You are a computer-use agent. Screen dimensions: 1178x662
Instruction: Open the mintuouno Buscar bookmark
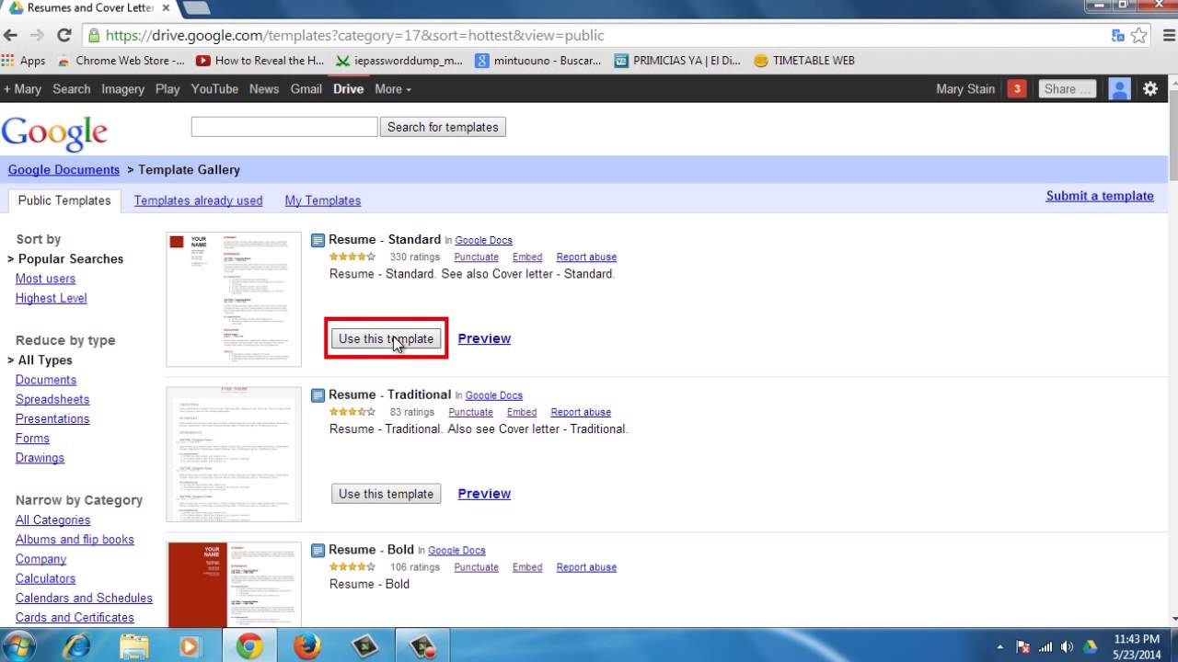coord(538,61)
